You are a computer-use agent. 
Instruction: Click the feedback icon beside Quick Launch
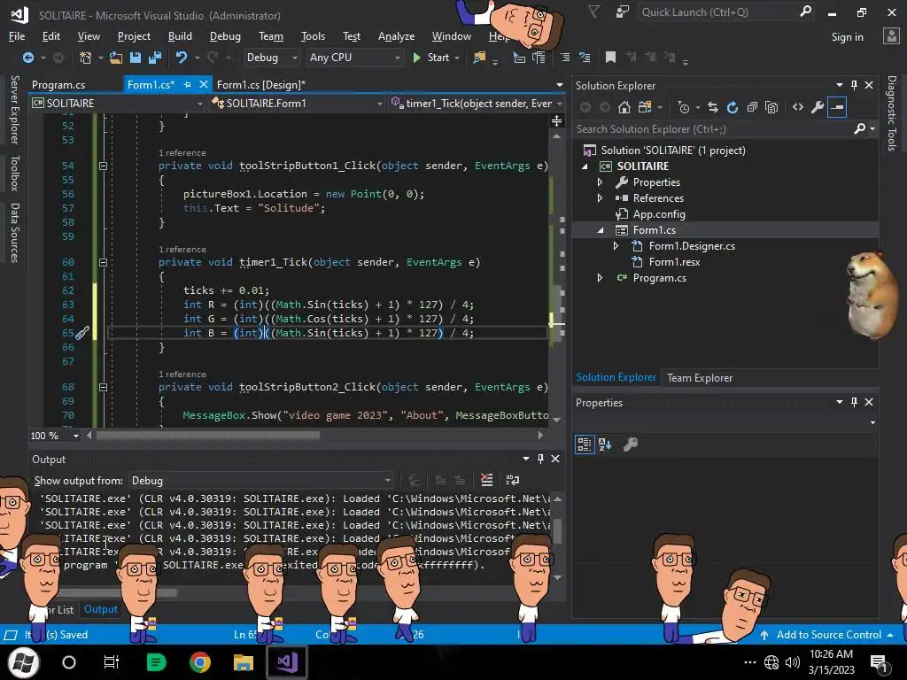pos(623,12)
